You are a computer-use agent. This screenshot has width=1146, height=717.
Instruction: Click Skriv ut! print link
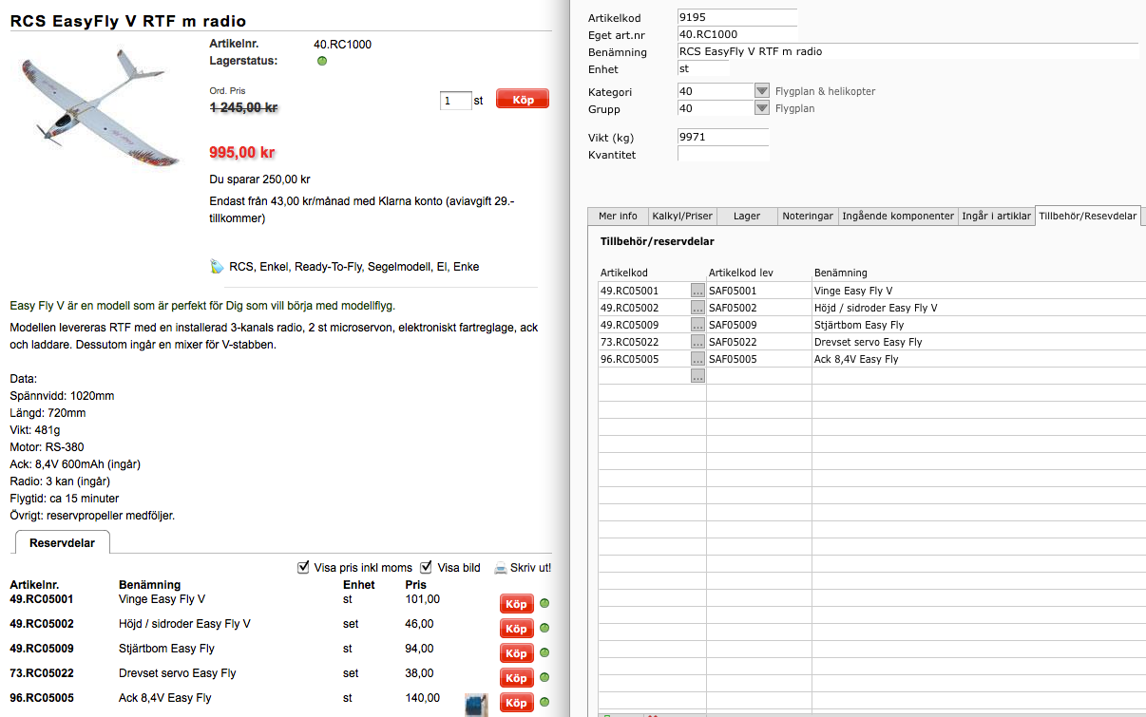point(530,568)
